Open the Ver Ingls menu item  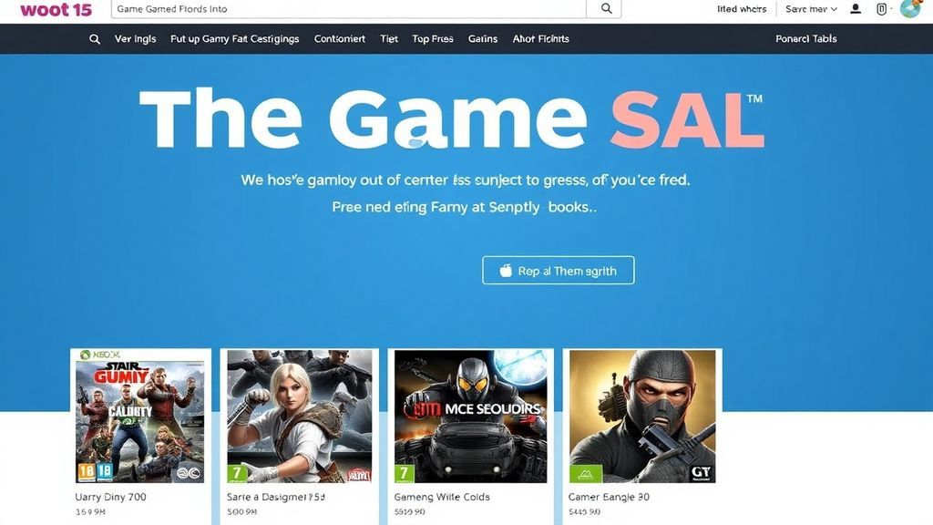[x=135, y=39]
